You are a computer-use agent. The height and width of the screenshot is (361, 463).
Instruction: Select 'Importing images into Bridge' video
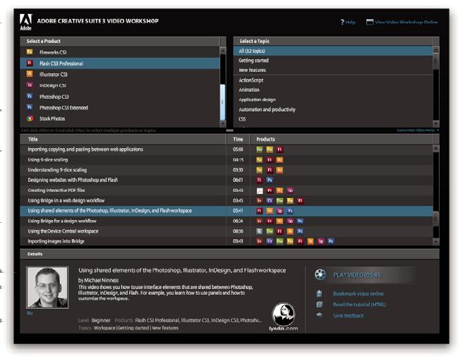227,241
